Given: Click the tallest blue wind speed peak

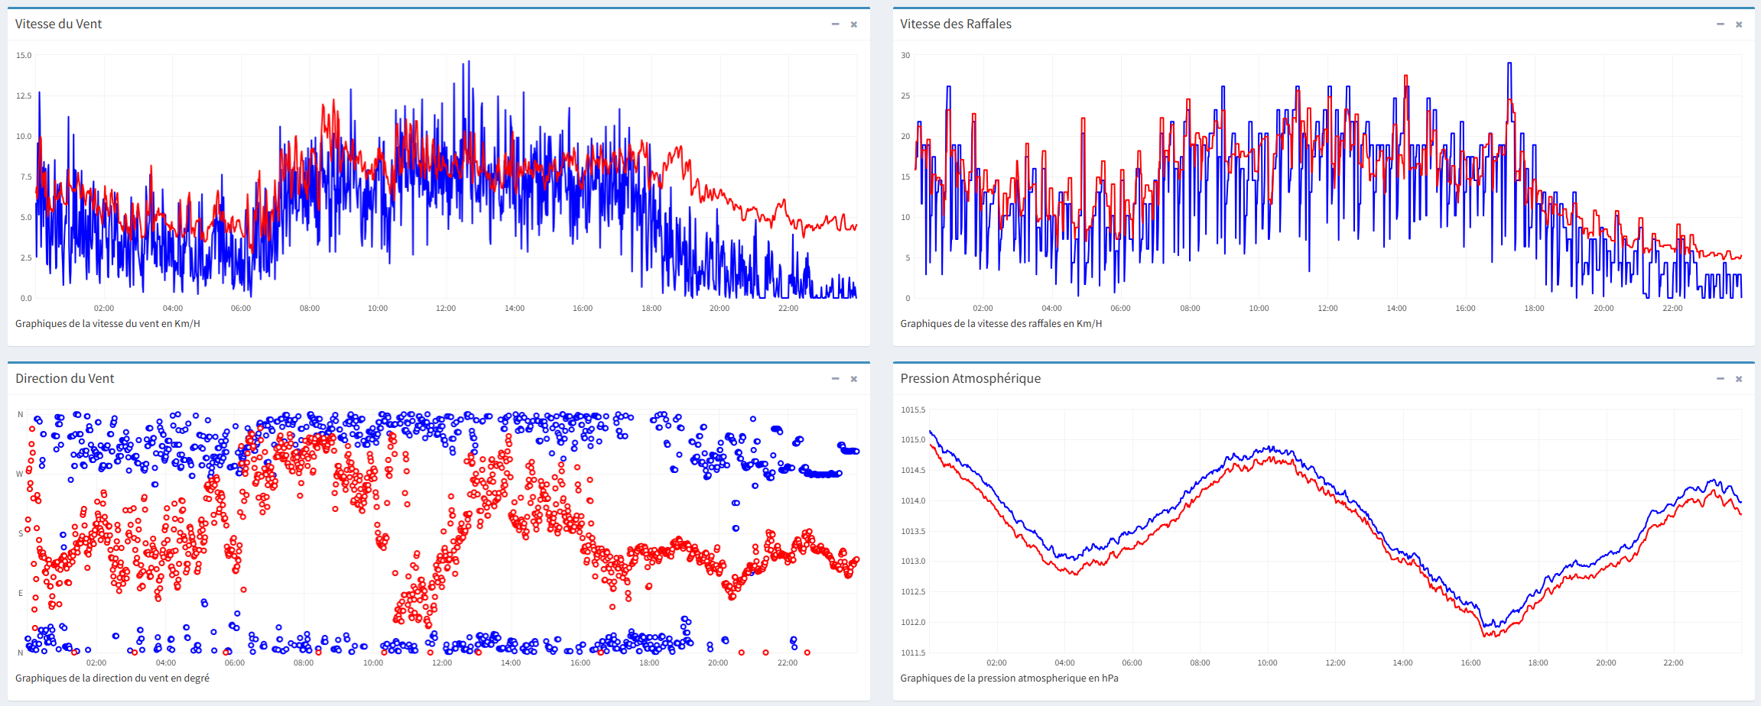Looking at the screenshot, I should (468, 63).
